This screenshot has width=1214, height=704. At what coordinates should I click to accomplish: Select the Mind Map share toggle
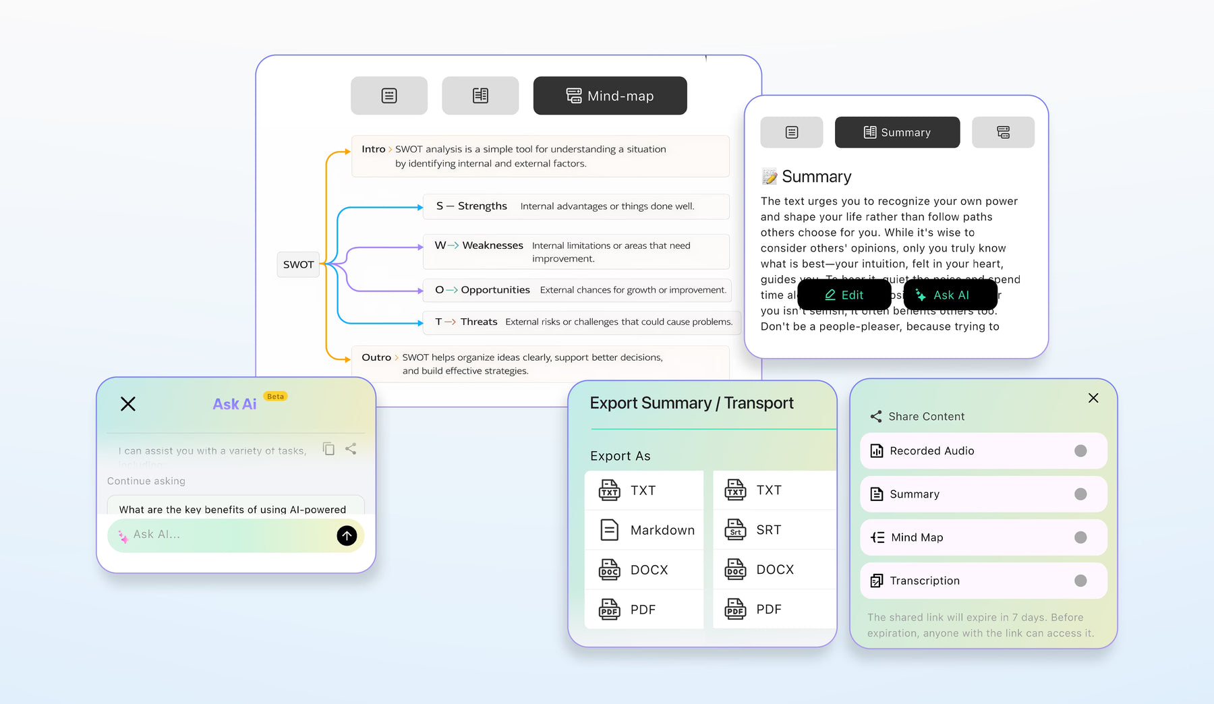coord(1080,537)
